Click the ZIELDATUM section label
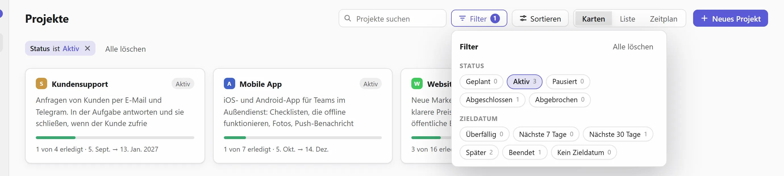784x176 pixels. [x=478, y=119]
